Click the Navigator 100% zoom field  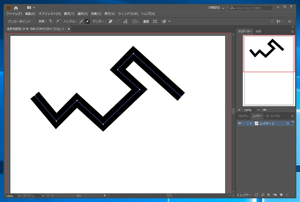click(249, 110)
